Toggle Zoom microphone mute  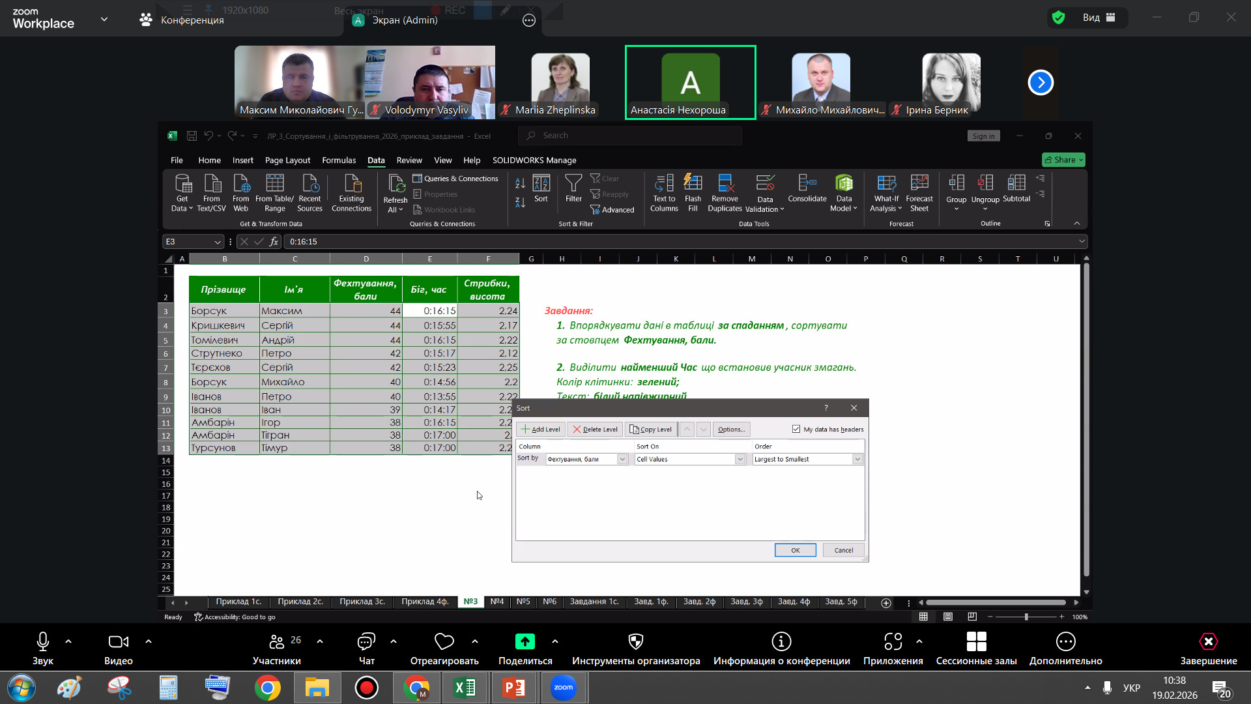[43, 642]
